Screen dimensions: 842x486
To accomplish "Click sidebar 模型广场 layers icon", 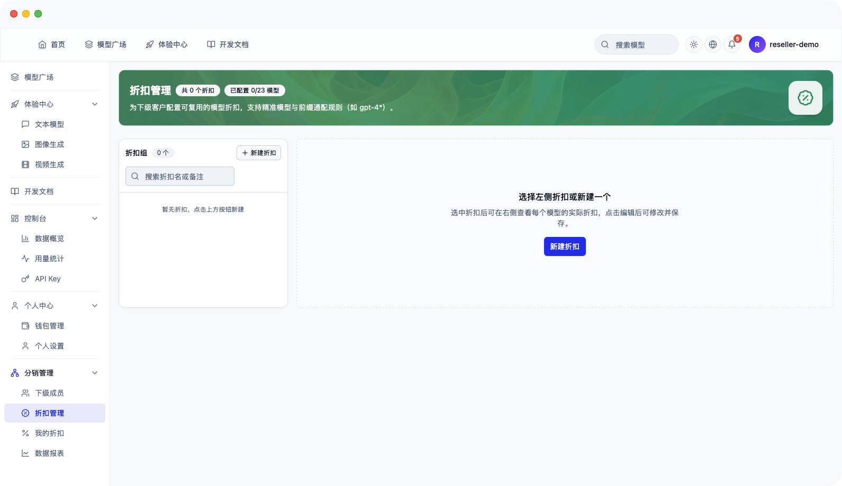I will (x=15, y=77).
